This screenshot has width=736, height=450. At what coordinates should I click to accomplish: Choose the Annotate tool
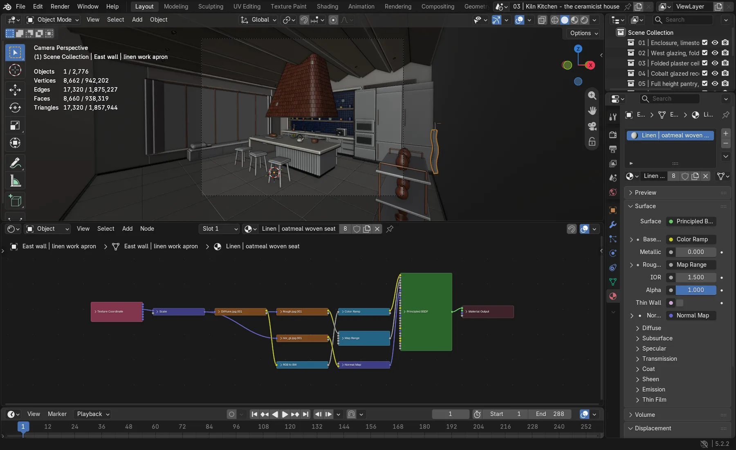(x=15, y=163)
